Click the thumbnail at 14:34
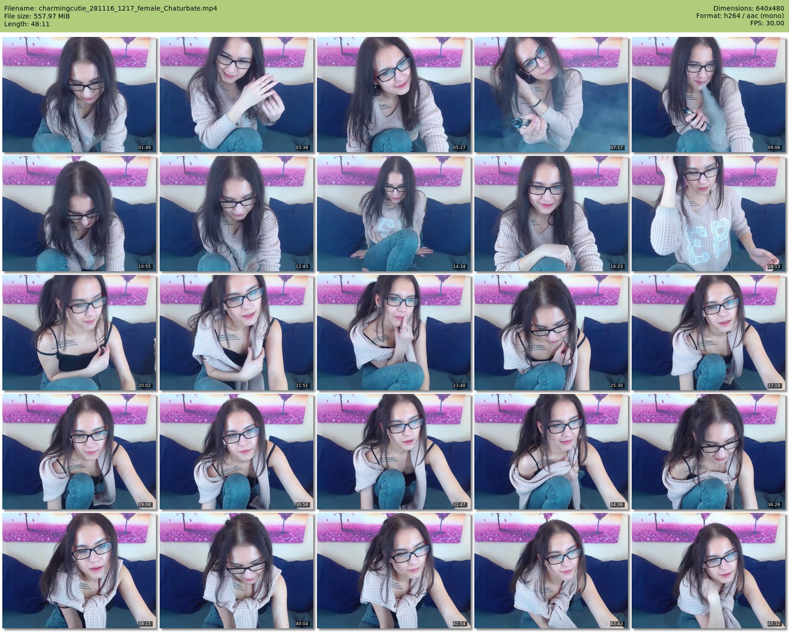789x632 pixels. 394,214
